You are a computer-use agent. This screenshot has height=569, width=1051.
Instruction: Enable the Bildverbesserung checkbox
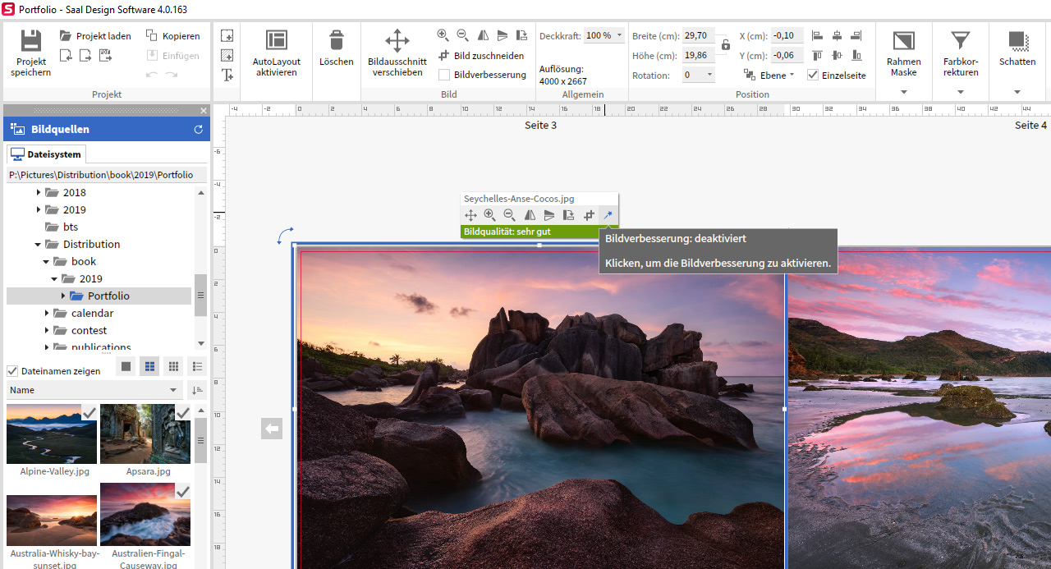[x=444, y=75]
